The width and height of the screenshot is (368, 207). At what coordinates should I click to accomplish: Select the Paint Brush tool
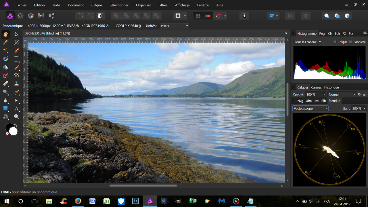16,68
